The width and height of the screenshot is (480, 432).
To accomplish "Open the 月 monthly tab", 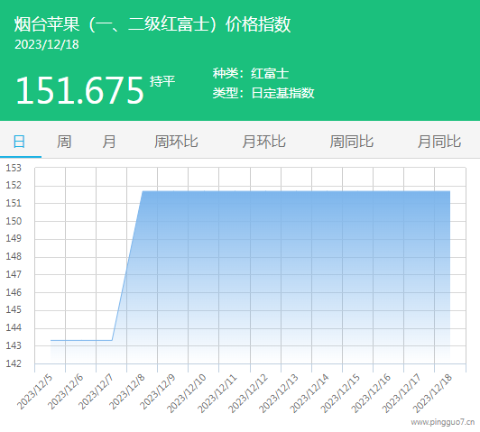I will [x=108, y=142].
